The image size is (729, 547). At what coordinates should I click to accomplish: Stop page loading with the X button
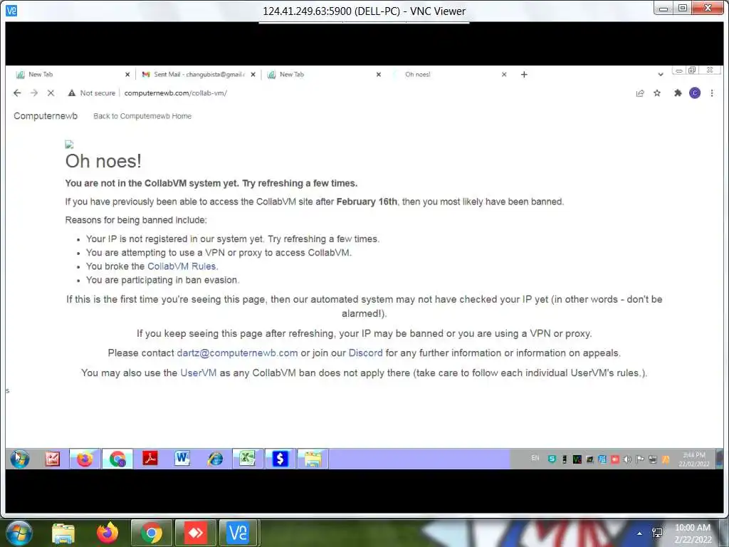(x=51, y=93)
